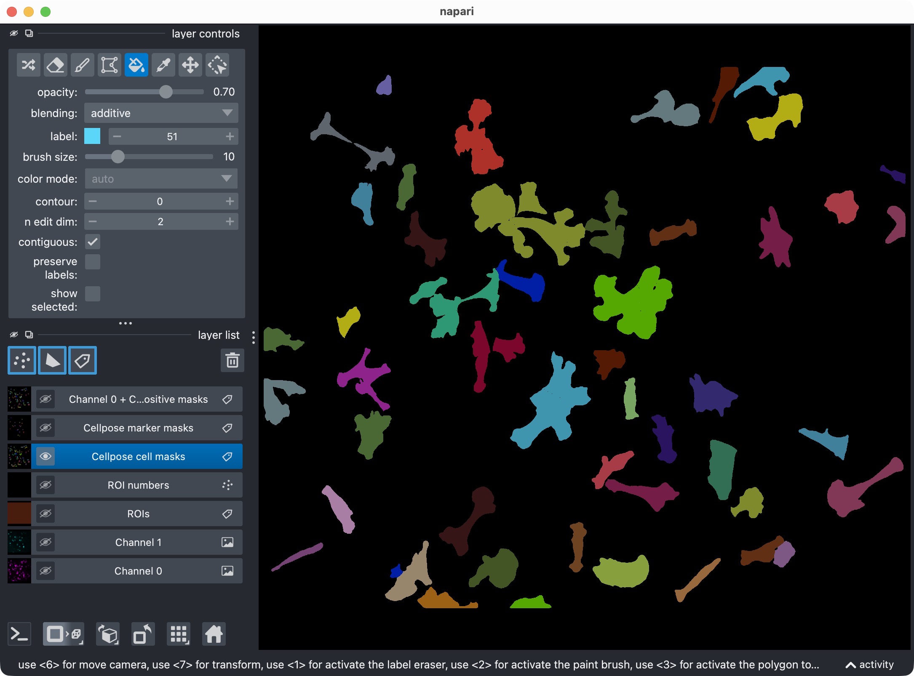Show the Channel 0 layer
Image resolution: width=914 pixels, height=676 pixels.
45,571
